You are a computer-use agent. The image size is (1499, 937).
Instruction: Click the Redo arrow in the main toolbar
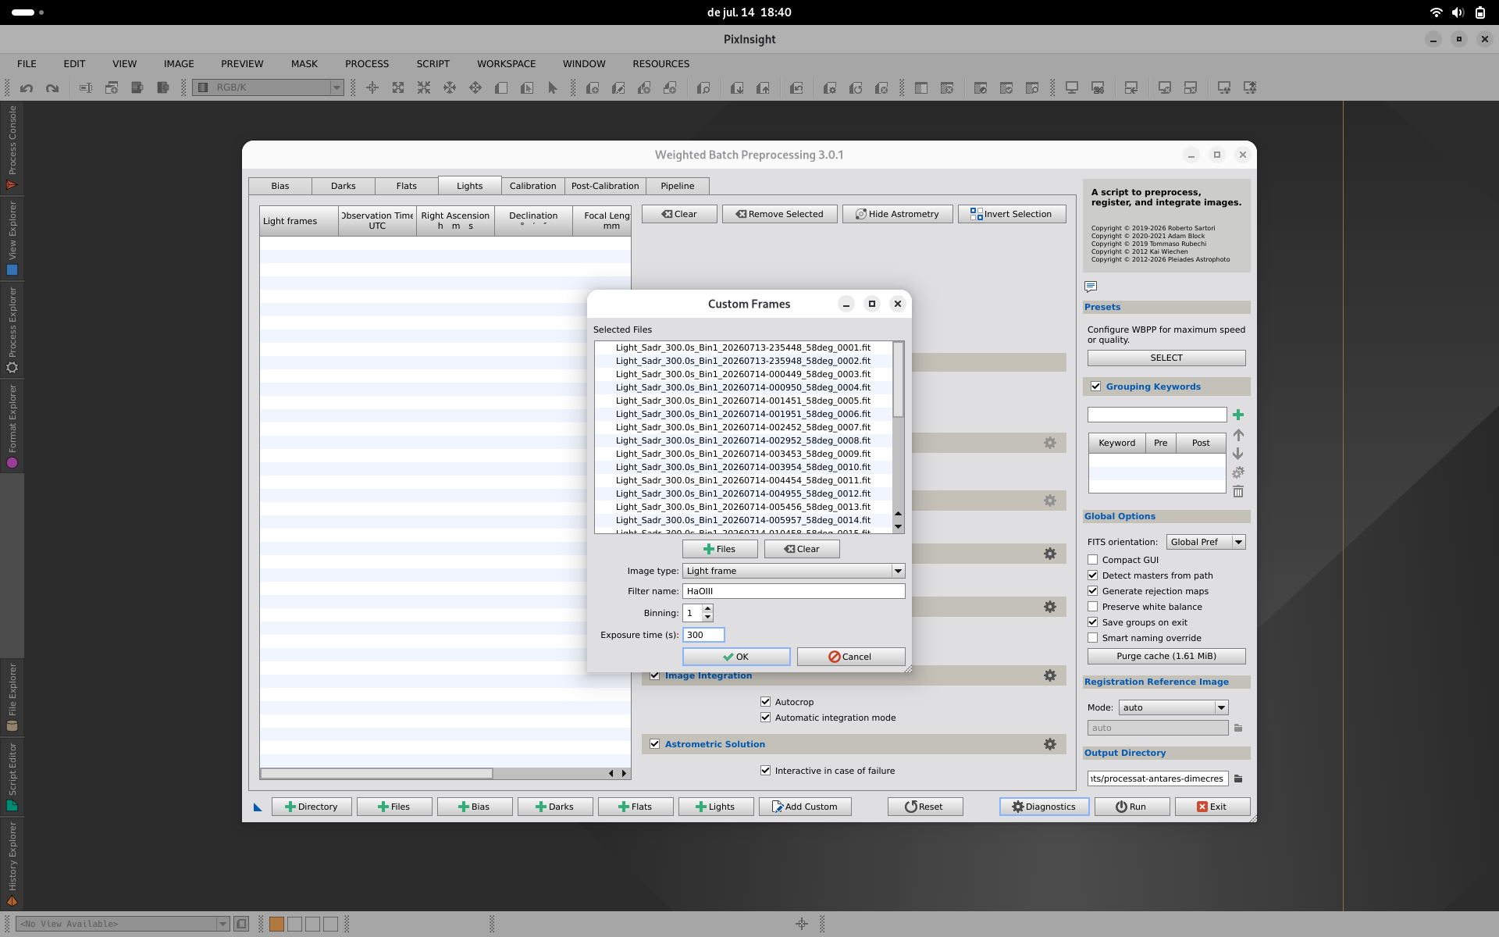point(52,88)
